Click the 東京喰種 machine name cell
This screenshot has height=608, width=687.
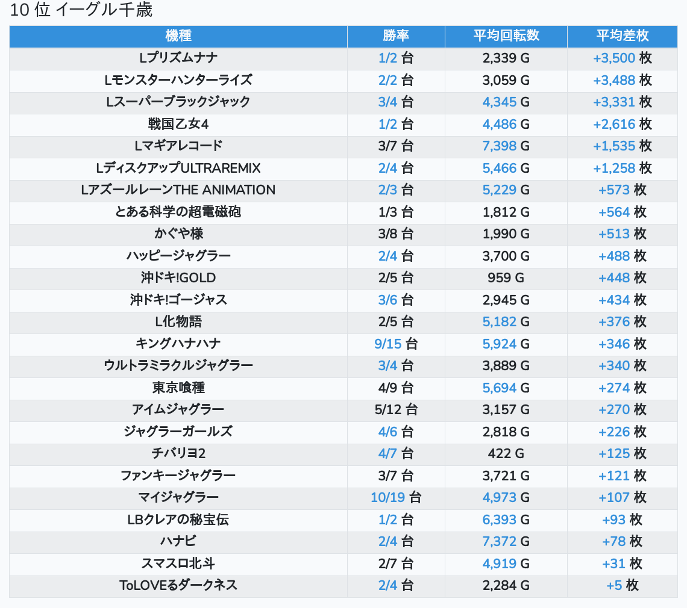tap(178, 388)
